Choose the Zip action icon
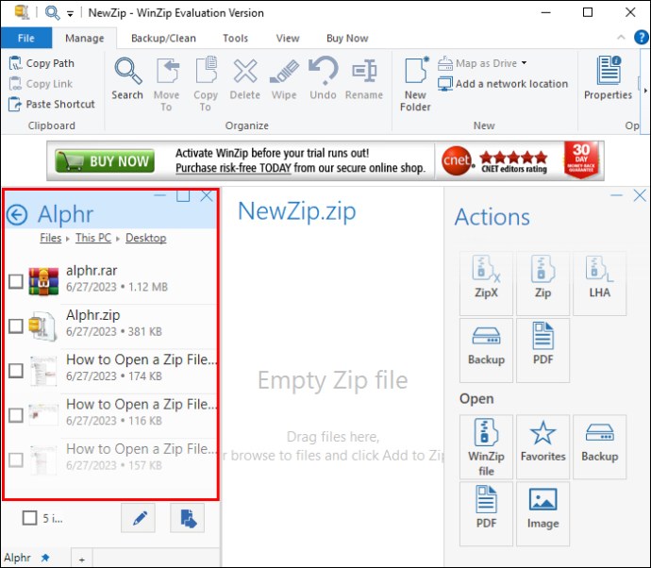The image size is (651, 568). point(542,283)
